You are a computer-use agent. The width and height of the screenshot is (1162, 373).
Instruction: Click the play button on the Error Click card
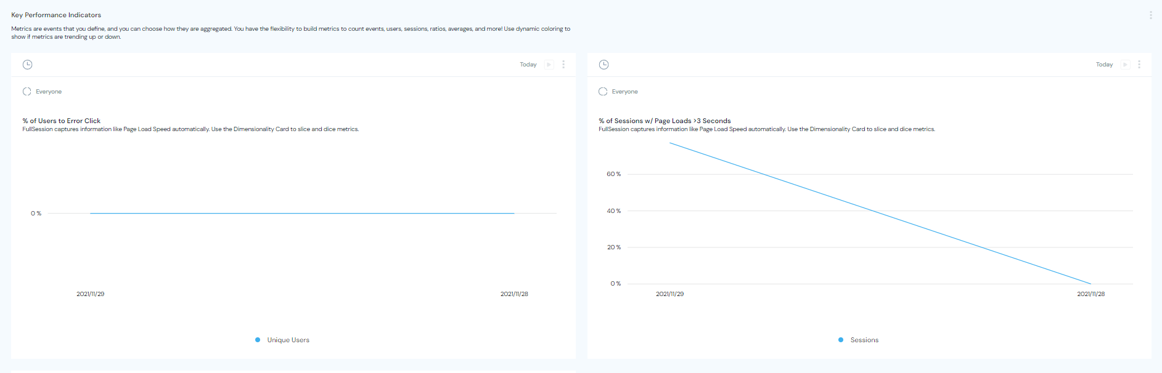click(549, 65)
